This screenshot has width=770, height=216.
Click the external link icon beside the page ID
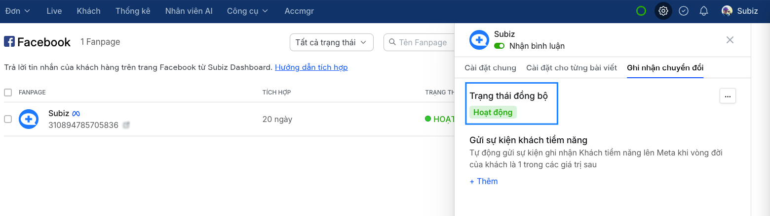(x=126, y=125)
